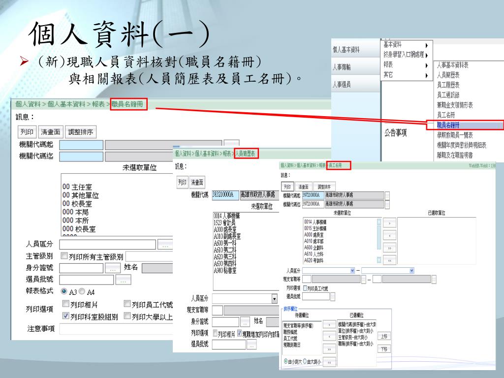Click the double right-arrow unit move button in 員工名冊
Screen dimensions: 504x378
tap(390, 248)
